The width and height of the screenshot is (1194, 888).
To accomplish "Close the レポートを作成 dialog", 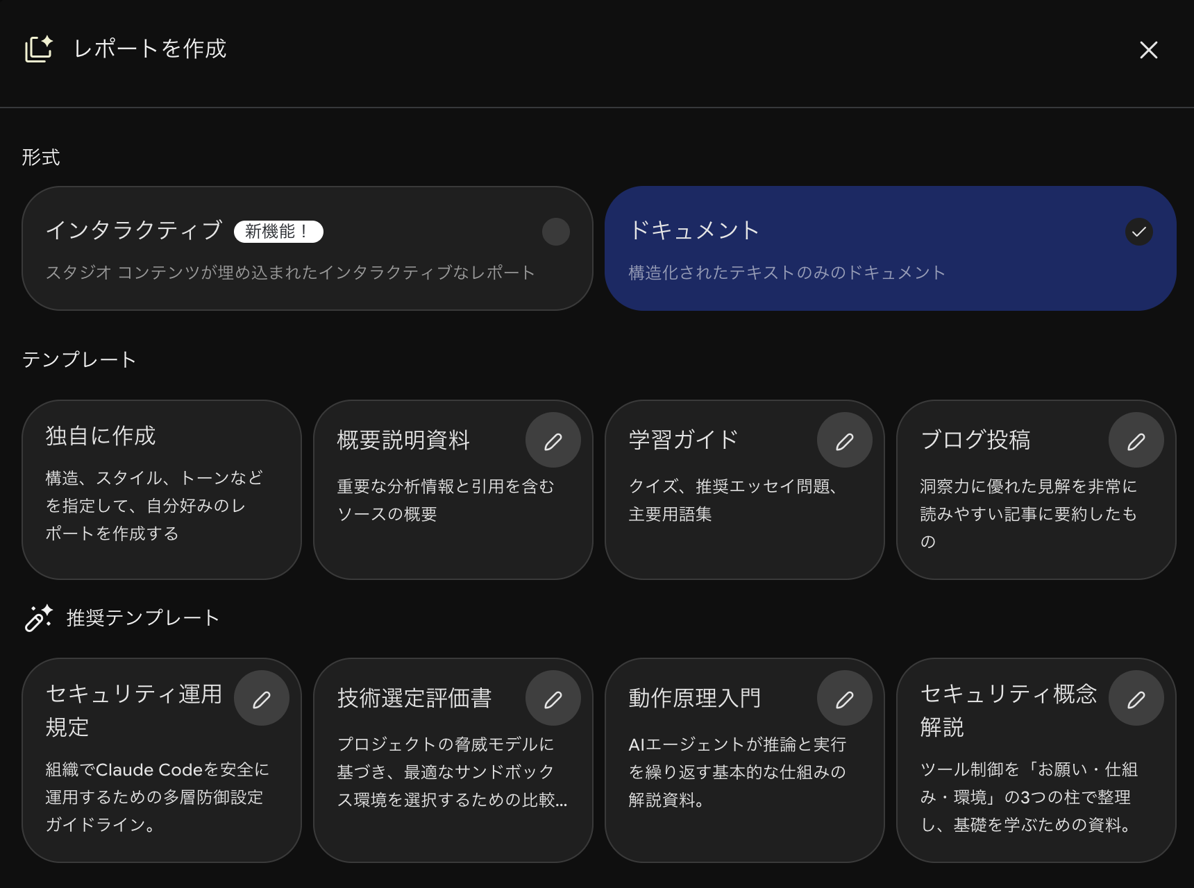I will (1148, 50).
